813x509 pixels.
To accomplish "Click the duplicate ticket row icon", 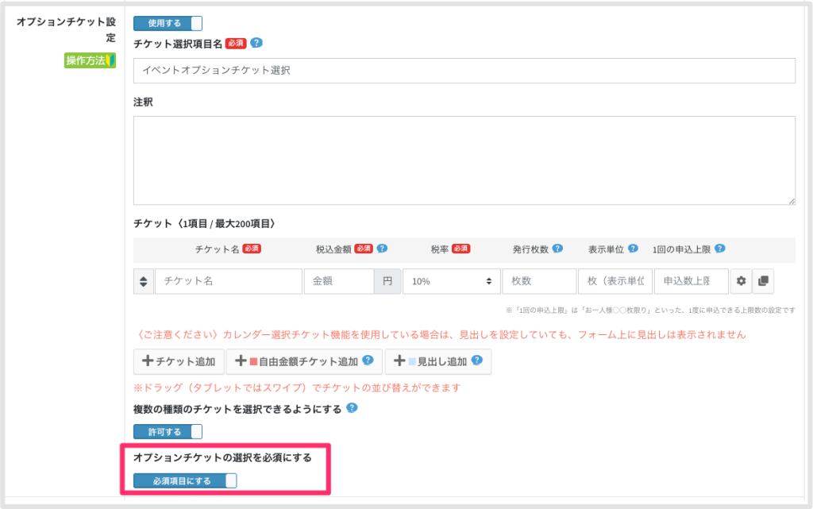I will point(763,281).
